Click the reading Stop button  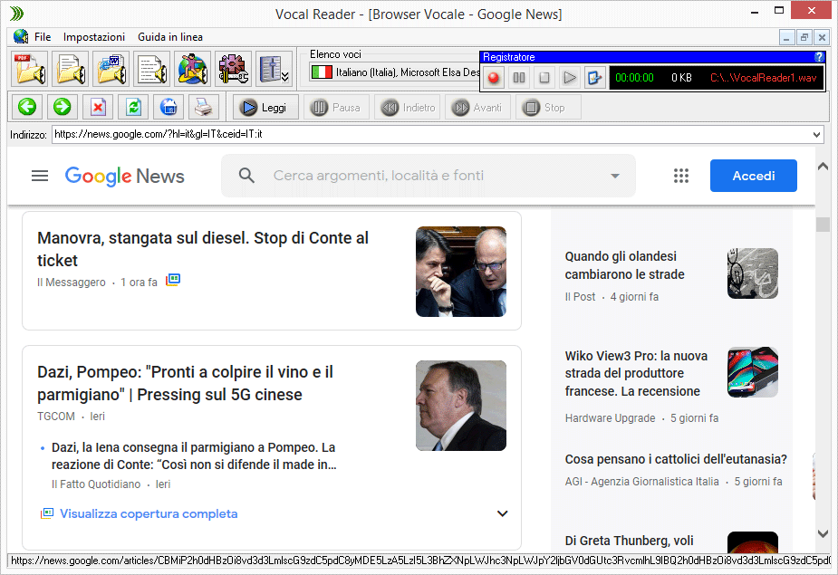[548, 108]
